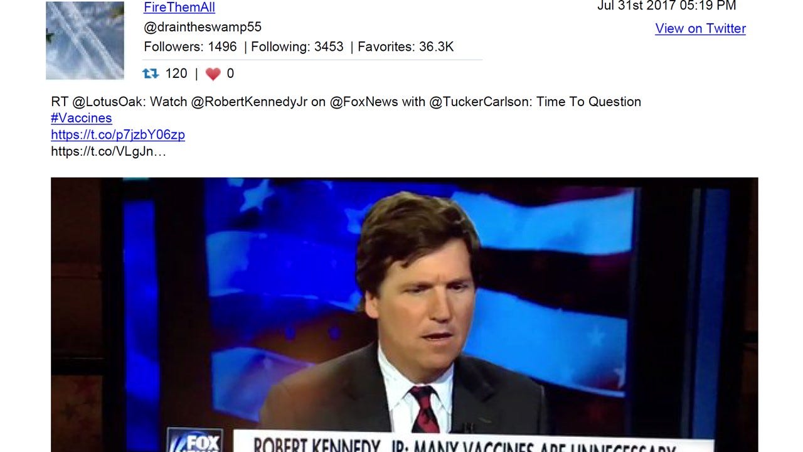The height and width of the screenshot is (452, 803).
Task: Open the #Vaccines hashtag link
Action: [x=82, y=118]
